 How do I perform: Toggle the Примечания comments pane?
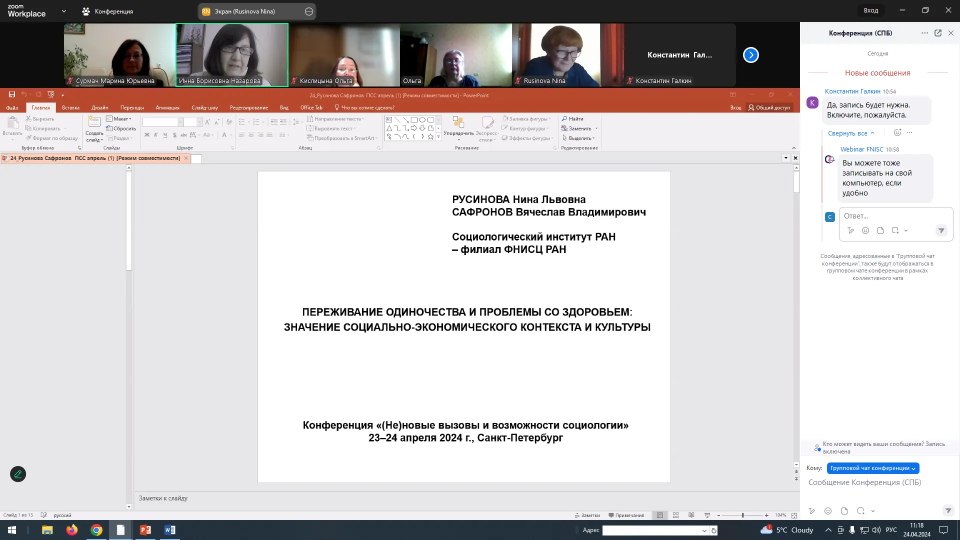pyautogui.click(x=626, y=515)
